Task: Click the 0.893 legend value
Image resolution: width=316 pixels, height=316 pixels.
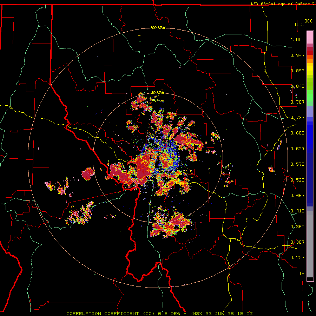Action: [297, 71]
